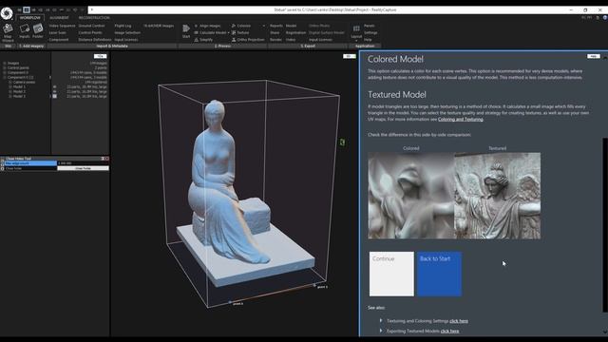Click the 3D view label button

(x=349, y=56)
